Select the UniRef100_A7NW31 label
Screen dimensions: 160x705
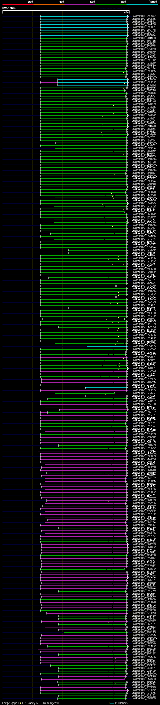[143, 451]
